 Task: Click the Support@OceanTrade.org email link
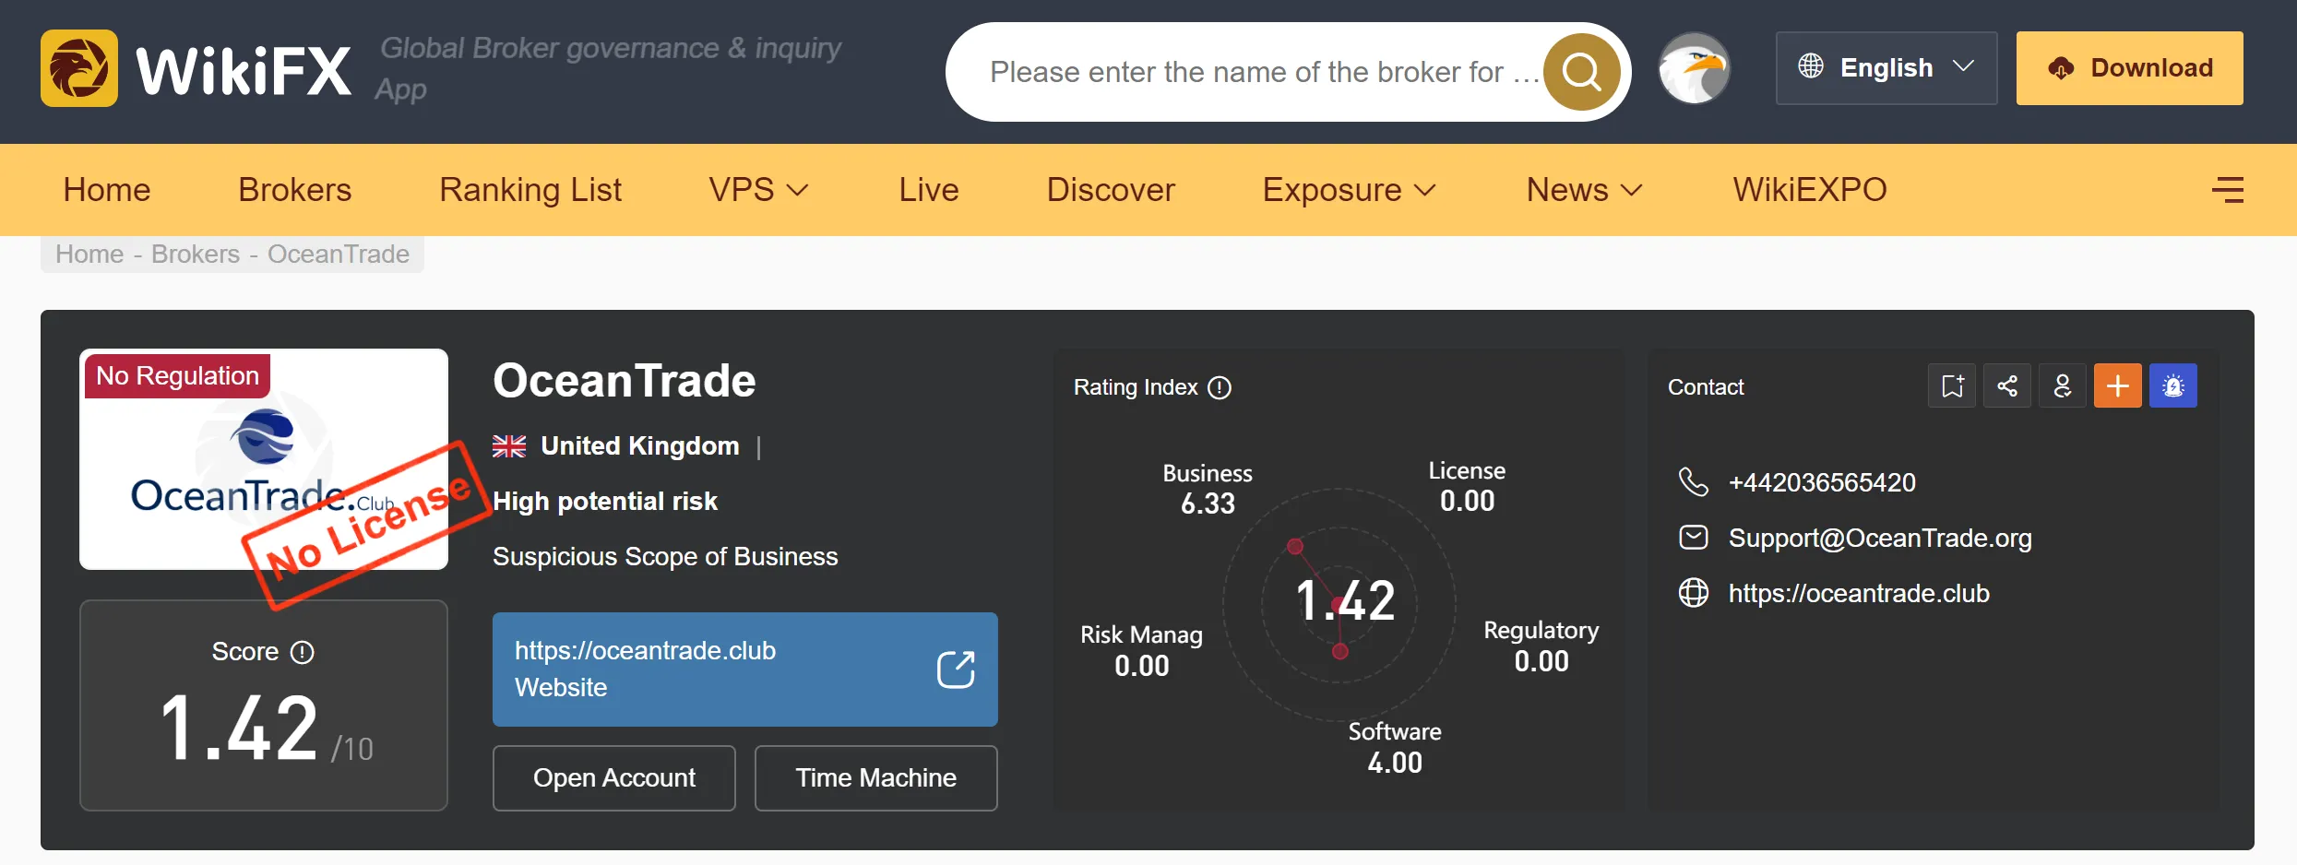tap(1880, 538)
